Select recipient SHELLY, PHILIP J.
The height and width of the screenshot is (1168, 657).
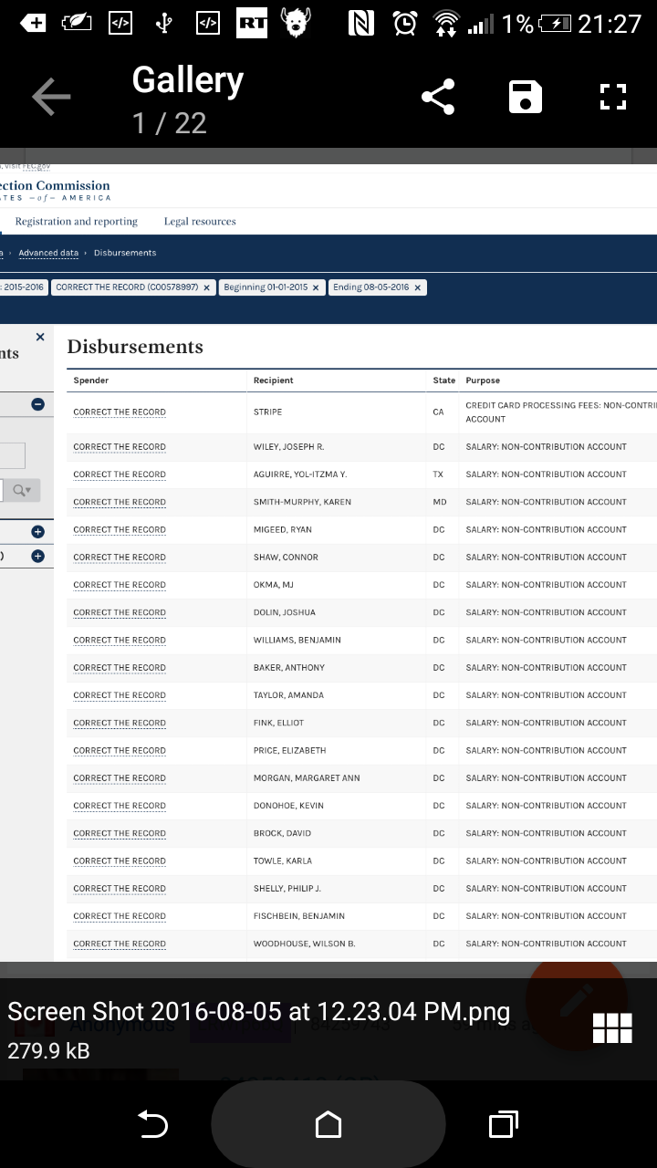pyautogui.click(x=287, y=889)
